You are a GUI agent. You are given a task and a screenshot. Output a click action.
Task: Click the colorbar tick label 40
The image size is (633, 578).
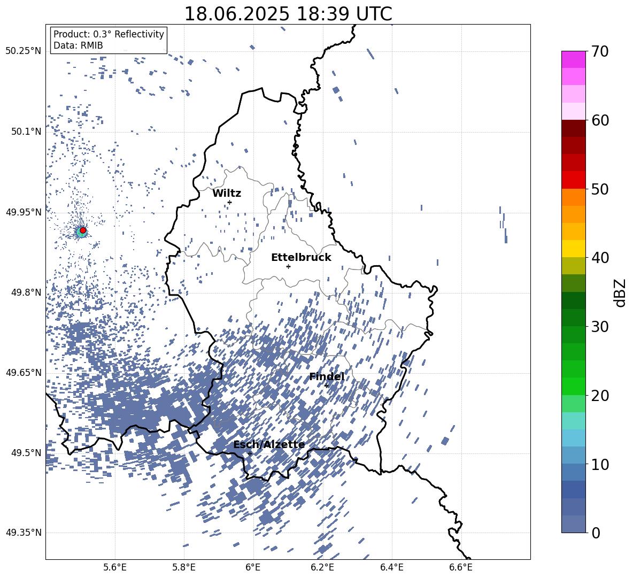600,258
